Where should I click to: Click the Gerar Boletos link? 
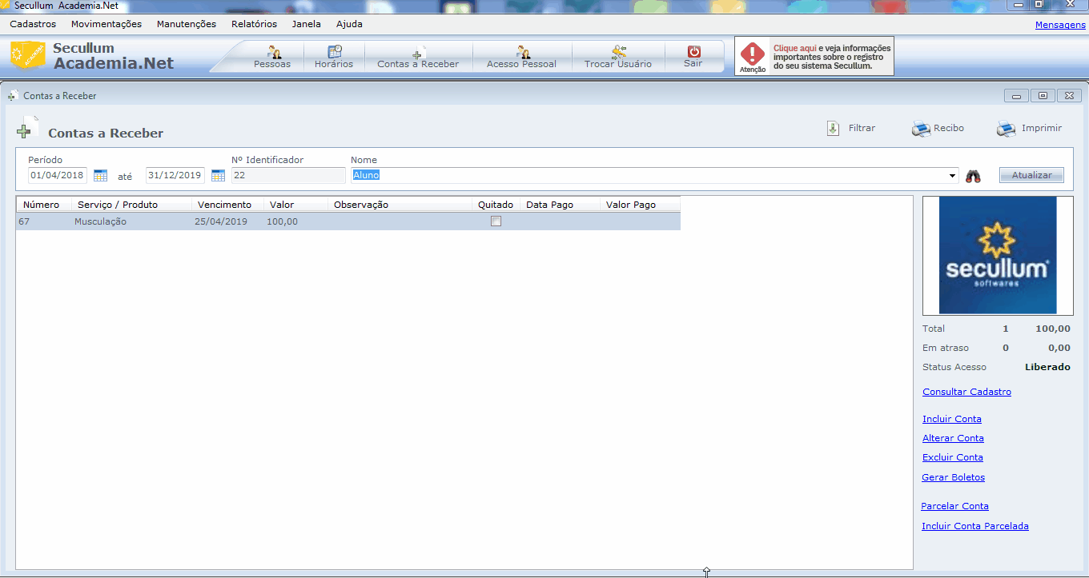click(x=953, y=477)
